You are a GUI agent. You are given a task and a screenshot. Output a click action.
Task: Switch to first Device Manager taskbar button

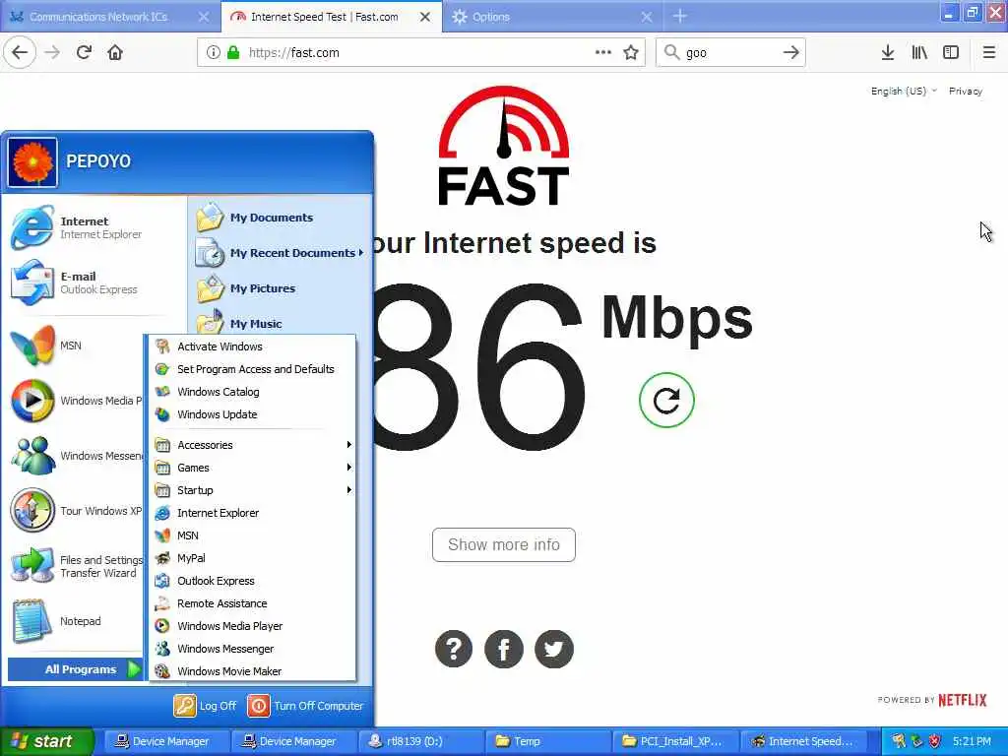point(164,741)
